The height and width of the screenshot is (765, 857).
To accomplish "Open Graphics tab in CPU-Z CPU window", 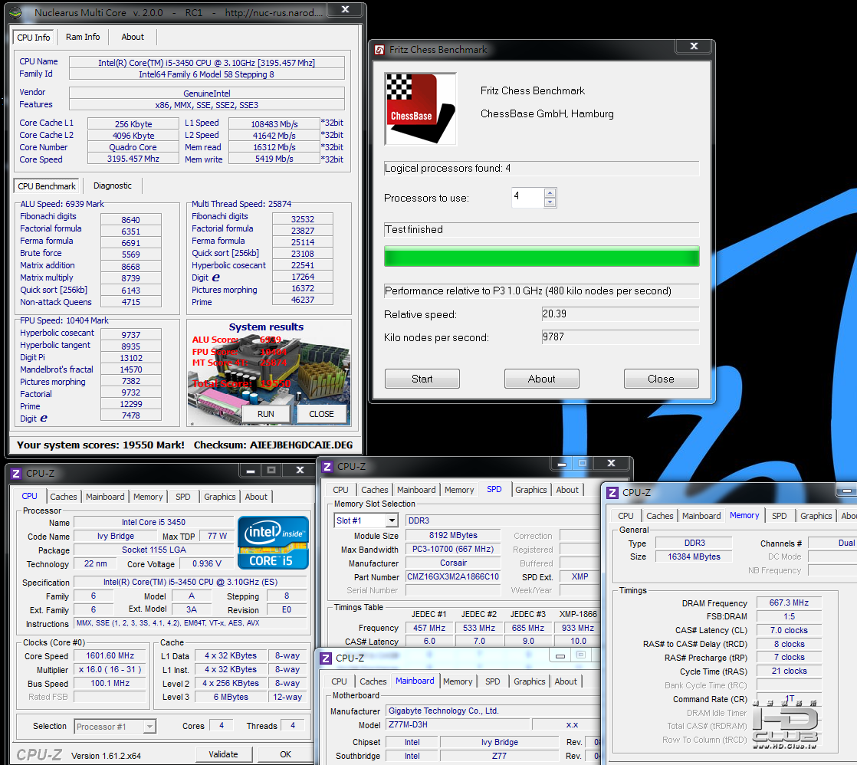I will click(220, 497).
